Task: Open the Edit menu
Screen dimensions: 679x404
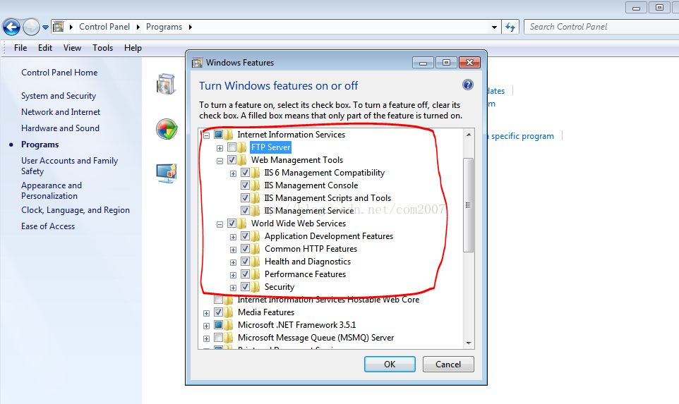Action: (x=45, y=48)
